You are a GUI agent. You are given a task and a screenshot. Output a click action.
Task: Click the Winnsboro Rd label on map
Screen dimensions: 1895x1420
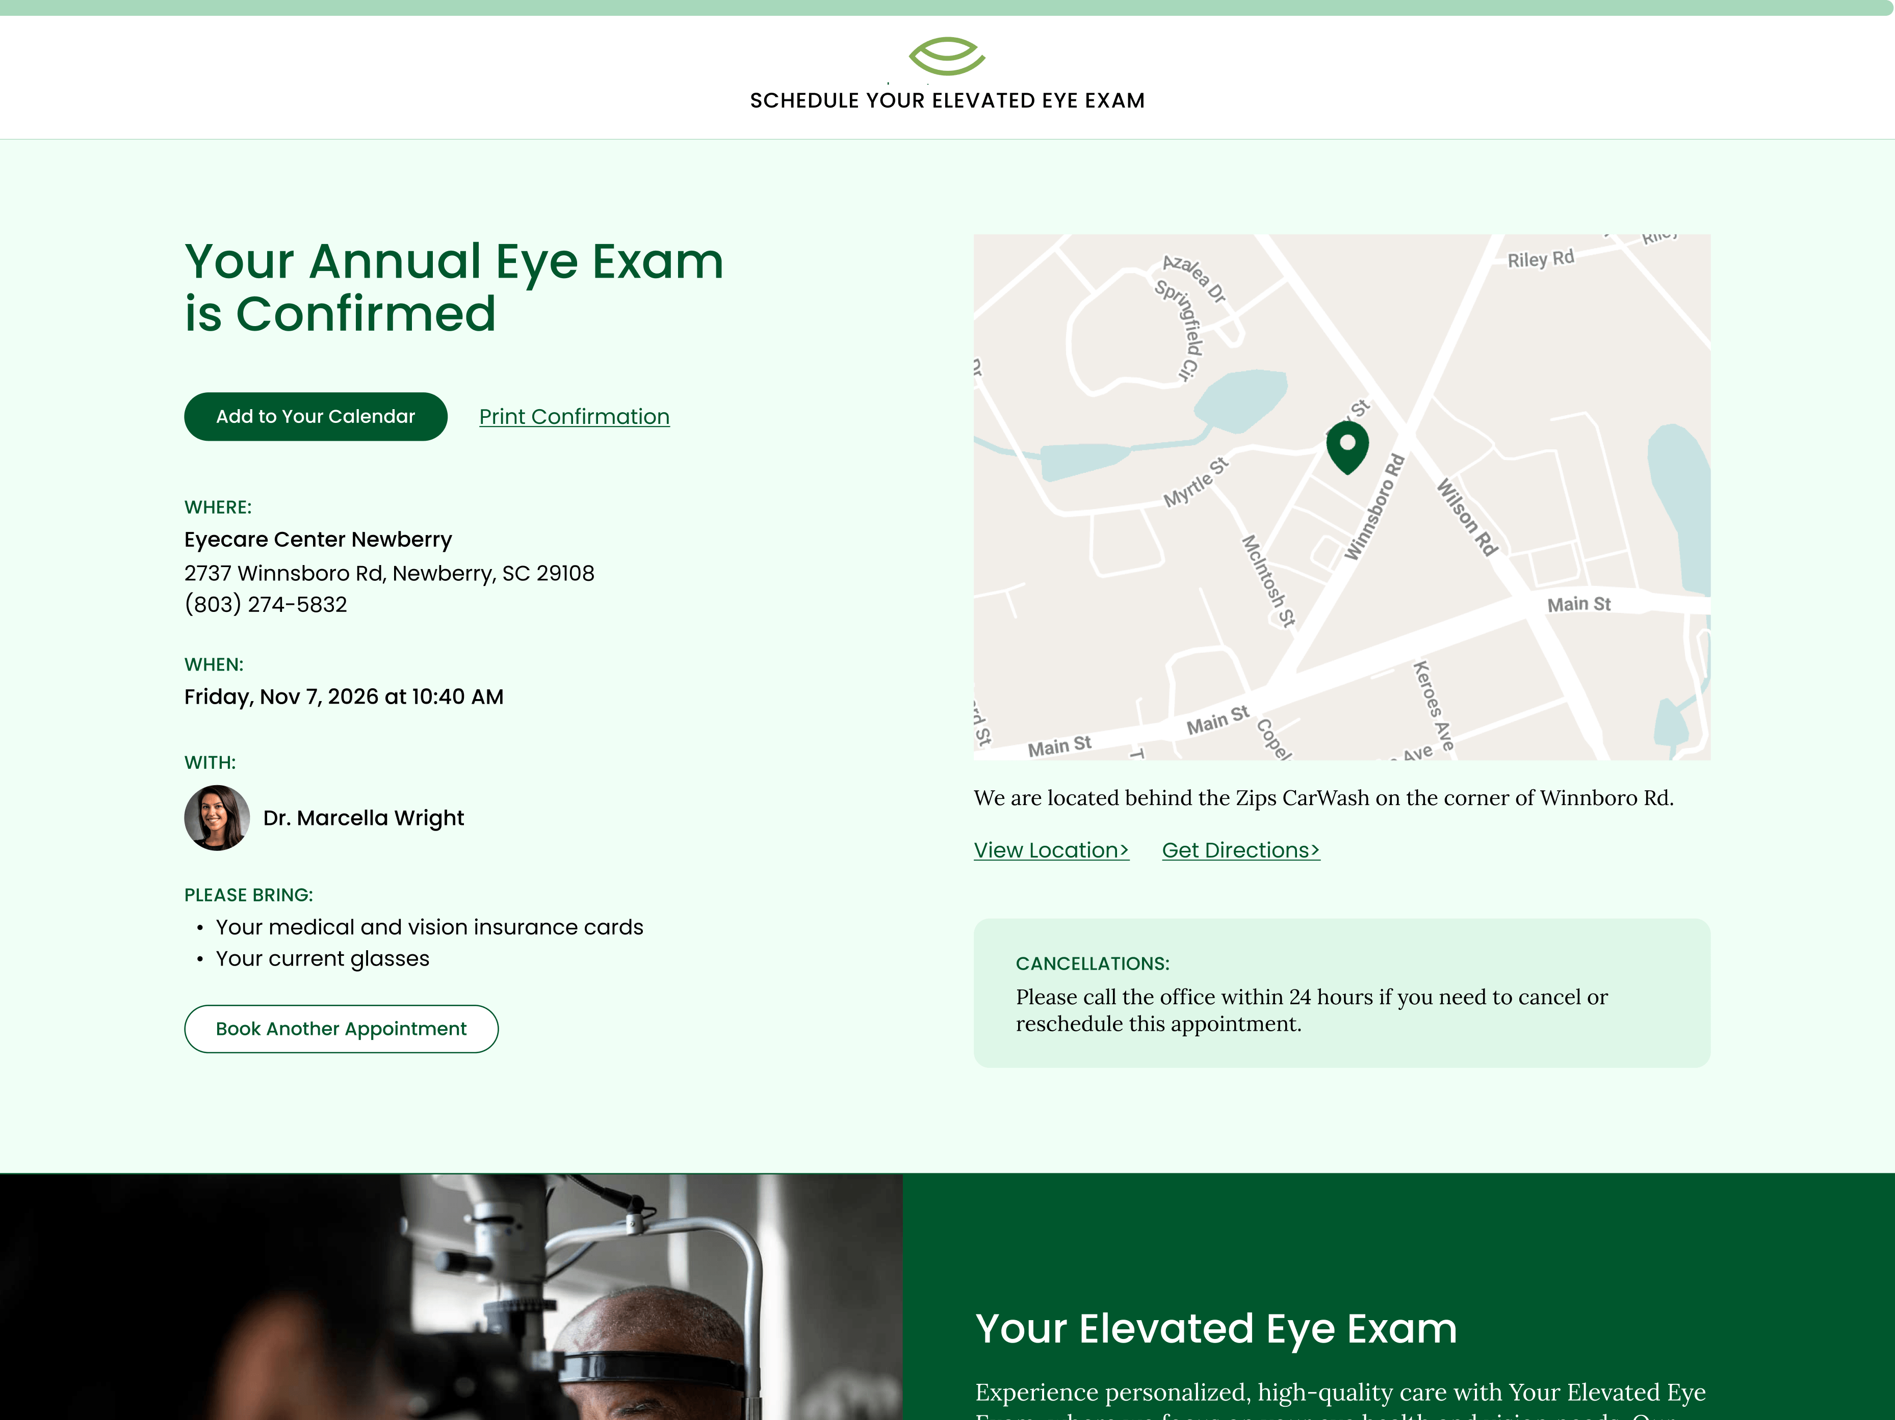(x=1375, y=507)
